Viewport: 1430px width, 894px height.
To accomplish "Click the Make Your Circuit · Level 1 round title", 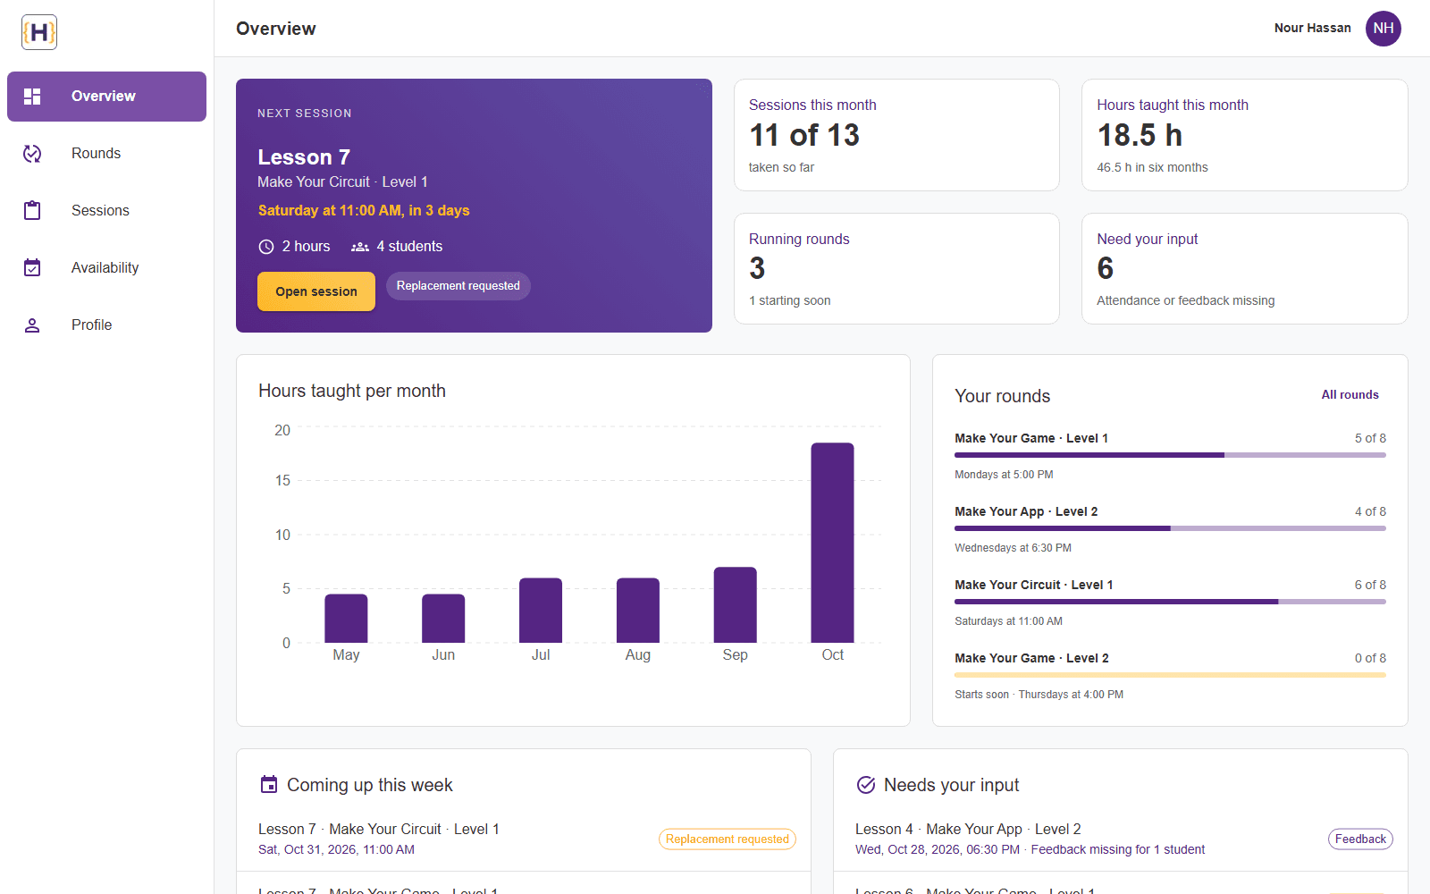I will pyautogui.click(x=1034, y=585).
